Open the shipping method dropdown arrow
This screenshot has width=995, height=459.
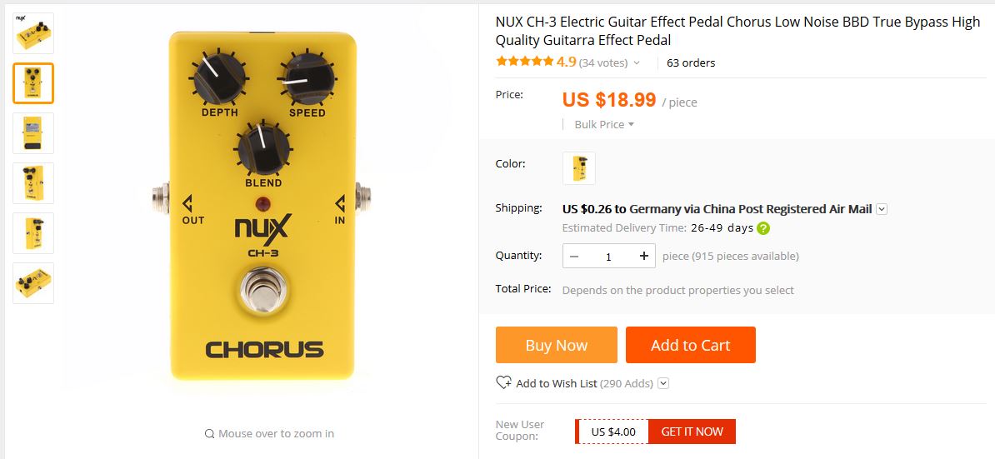pos(882,209)
